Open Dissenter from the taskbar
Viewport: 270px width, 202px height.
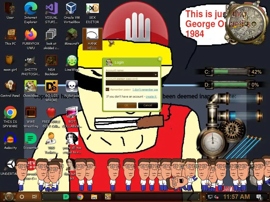coord(66,197)
